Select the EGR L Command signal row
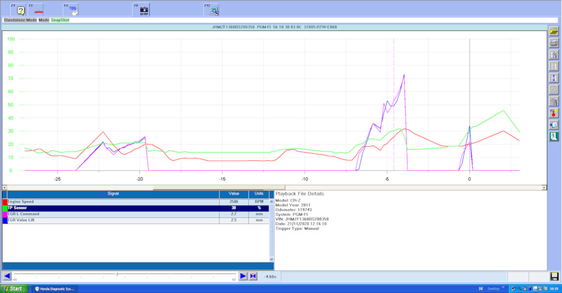The width and height of the screenshot is (562, 293). click(136, 214)
